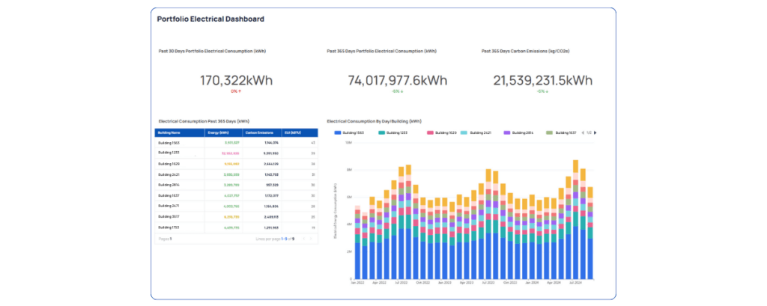Sort table by Energy (kWh) column header
The image size is (767, 306).
(218, 132)
